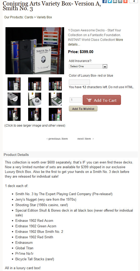Click the print page icon

click(120, 1)
